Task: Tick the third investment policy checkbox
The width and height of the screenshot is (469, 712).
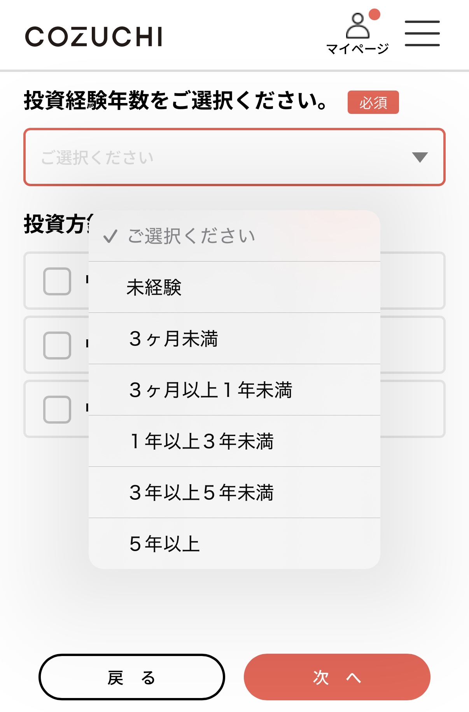Action: click(57, 409)
